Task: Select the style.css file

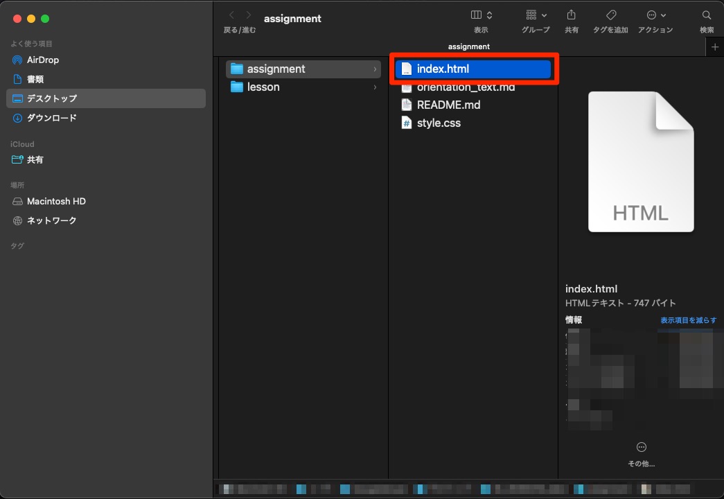Action: click(473, 123)
